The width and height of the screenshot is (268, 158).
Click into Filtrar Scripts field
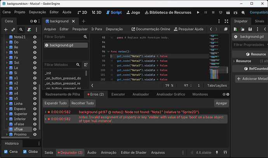coord(66,37)
